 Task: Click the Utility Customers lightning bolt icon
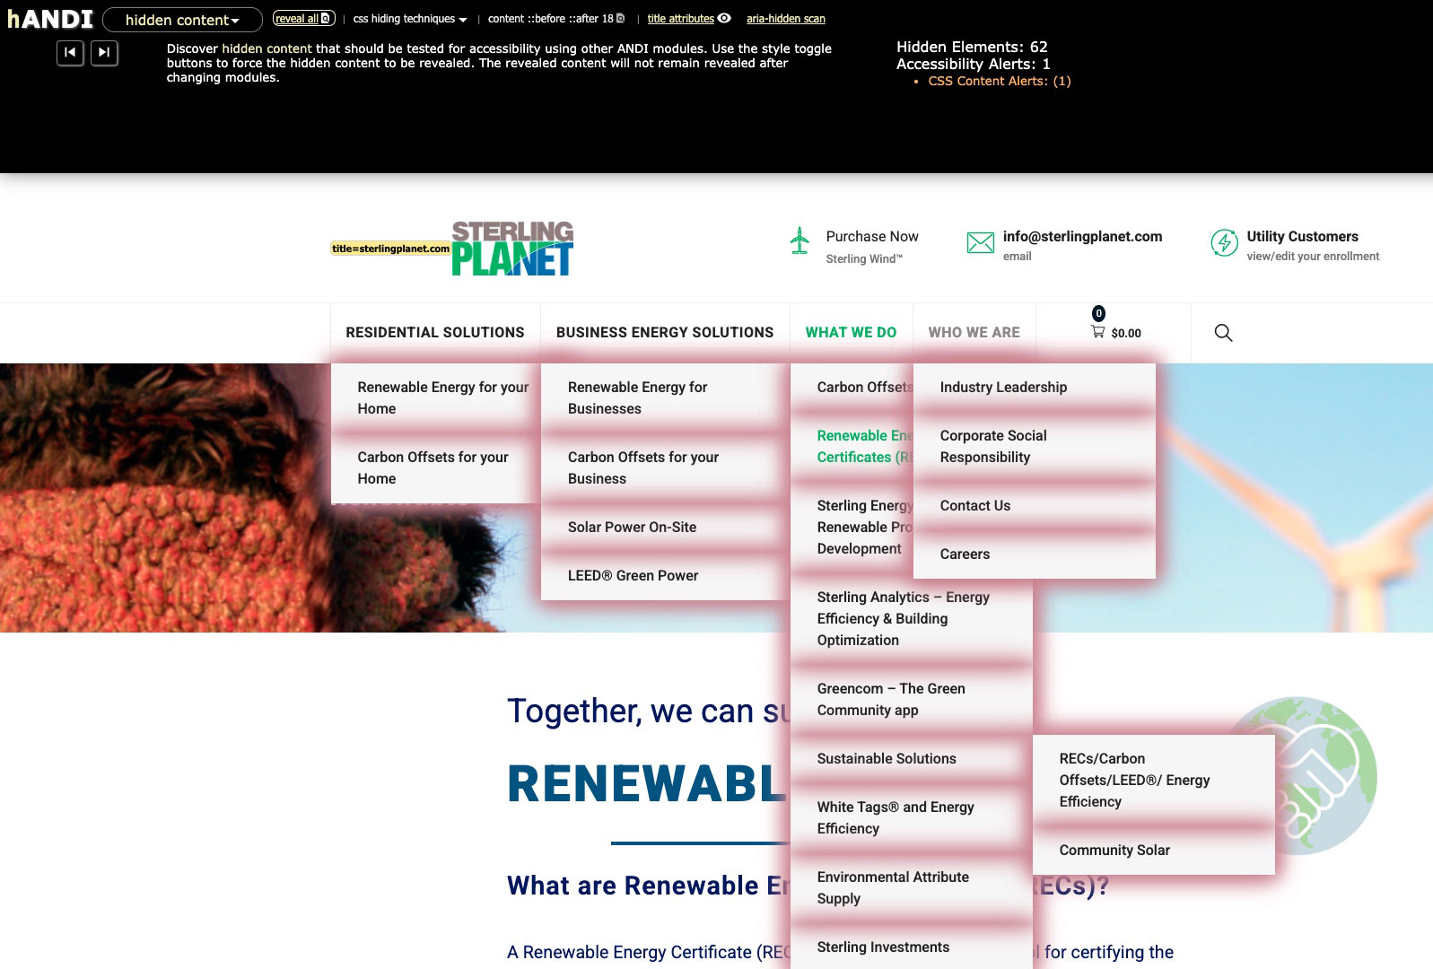click(x=1224, y=242)
